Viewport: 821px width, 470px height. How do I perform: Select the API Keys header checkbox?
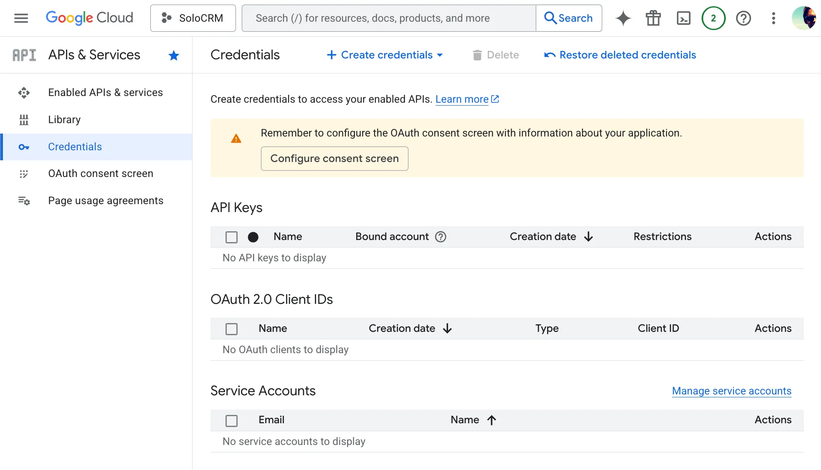231,237
